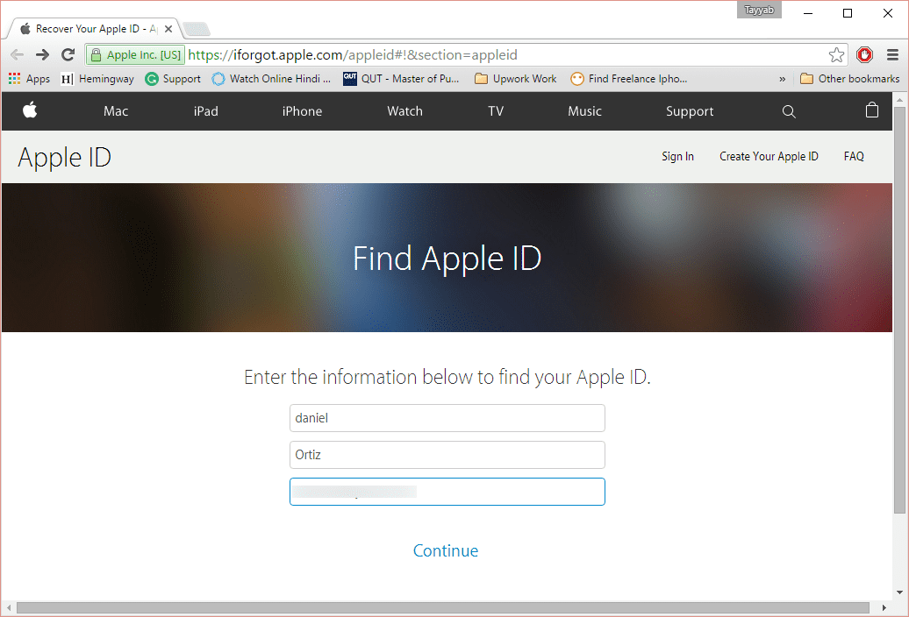Open the search magnifier icon
The height and width of the screenshot is (617, 909).
789,111
